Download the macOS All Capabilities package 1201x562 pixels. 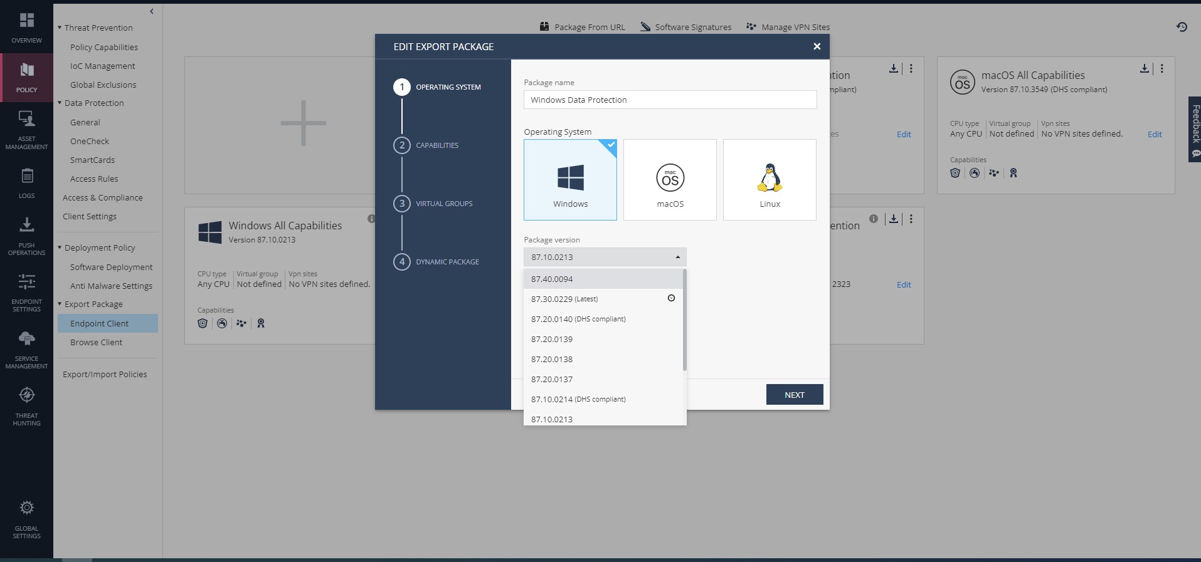click(1145, 68)
